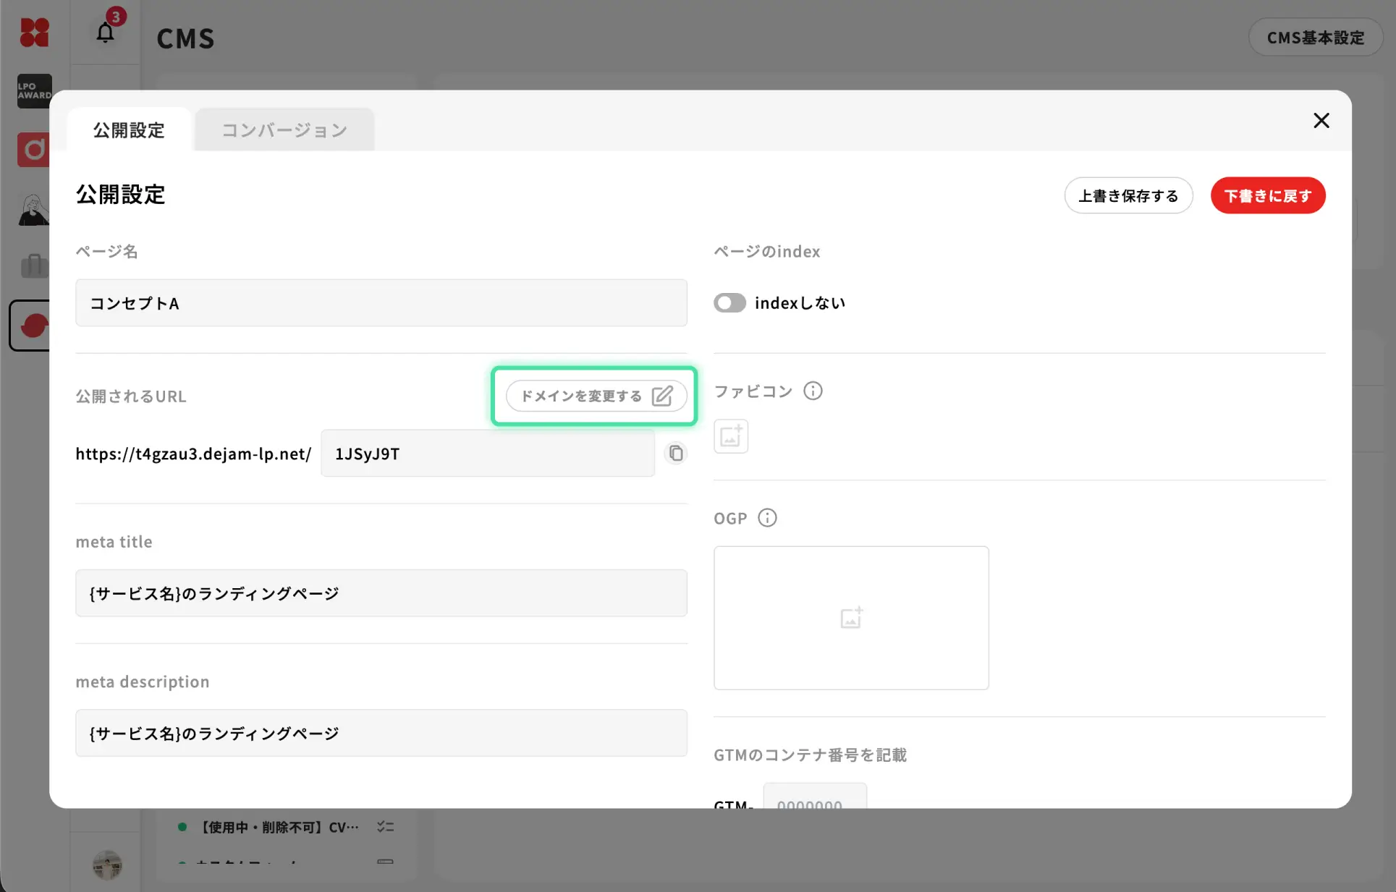This screenshot has height=892, width=1396.
Task: Click ドメインを変更する button
Action: pos(596,396)
